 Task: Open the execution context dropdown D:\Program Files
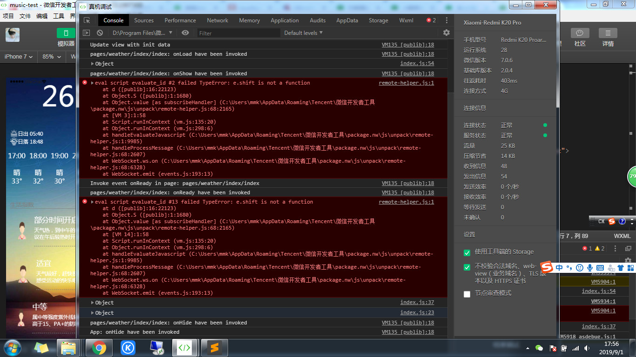tap(142, 33)
